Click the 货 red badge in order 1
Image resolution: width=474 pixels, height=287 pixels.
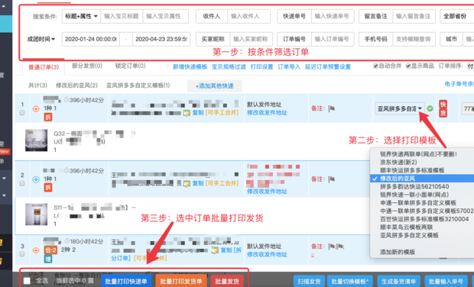pyautogui.click(x=443, y=112)
